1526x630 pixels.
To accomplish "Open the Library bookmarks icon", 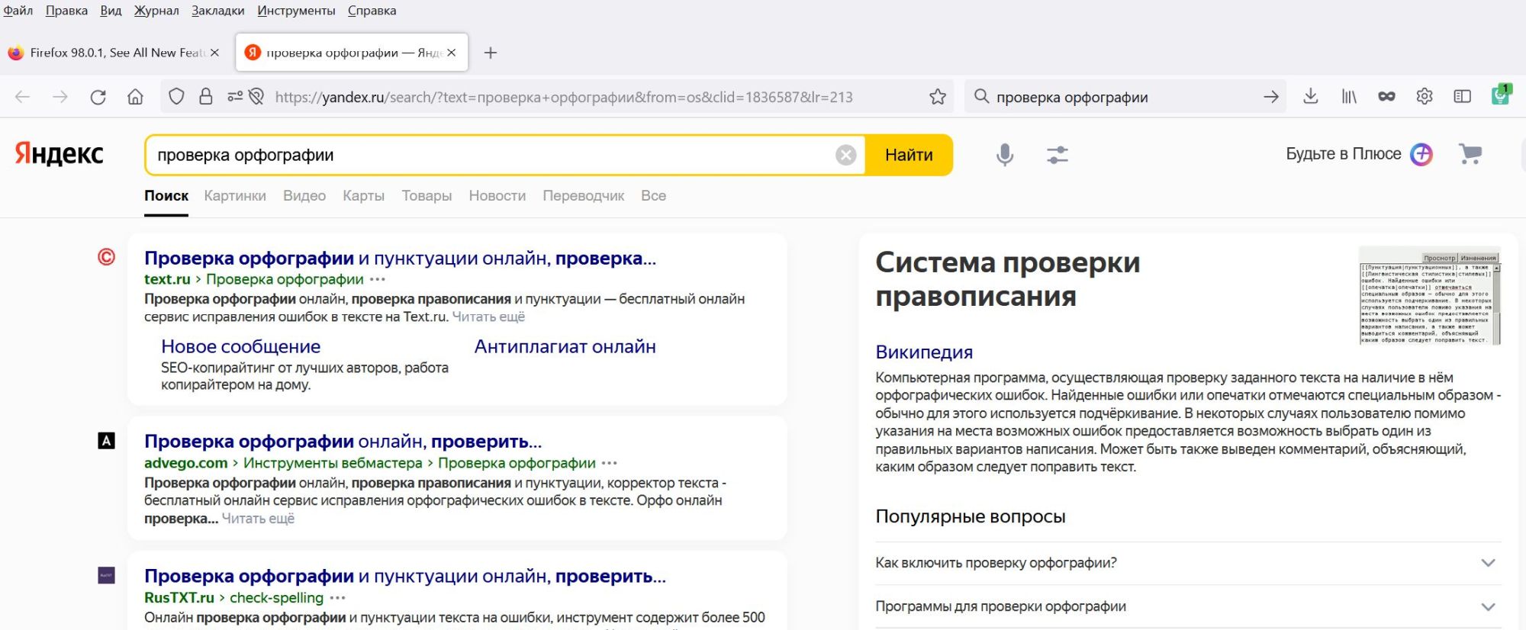I will pyautogui.click(x=1349, y=97).
